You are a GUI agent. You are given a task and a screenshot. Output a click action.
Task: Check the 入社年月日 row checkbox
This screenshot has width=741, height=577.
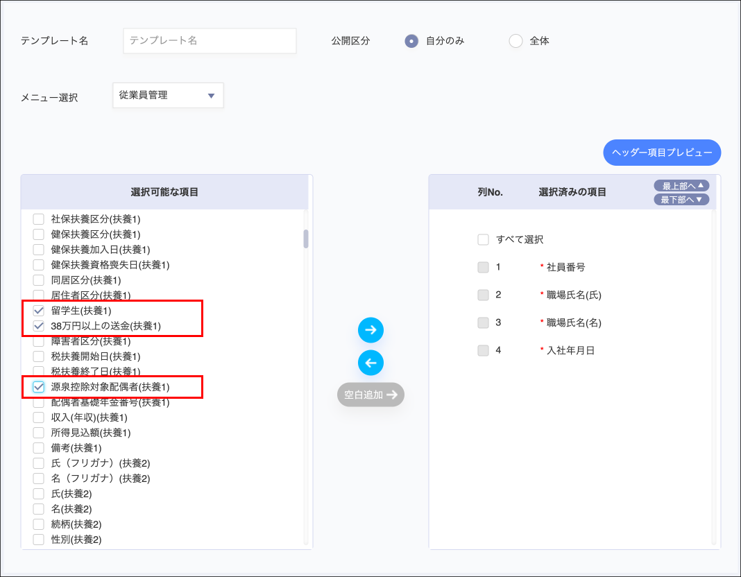point(483,351)
